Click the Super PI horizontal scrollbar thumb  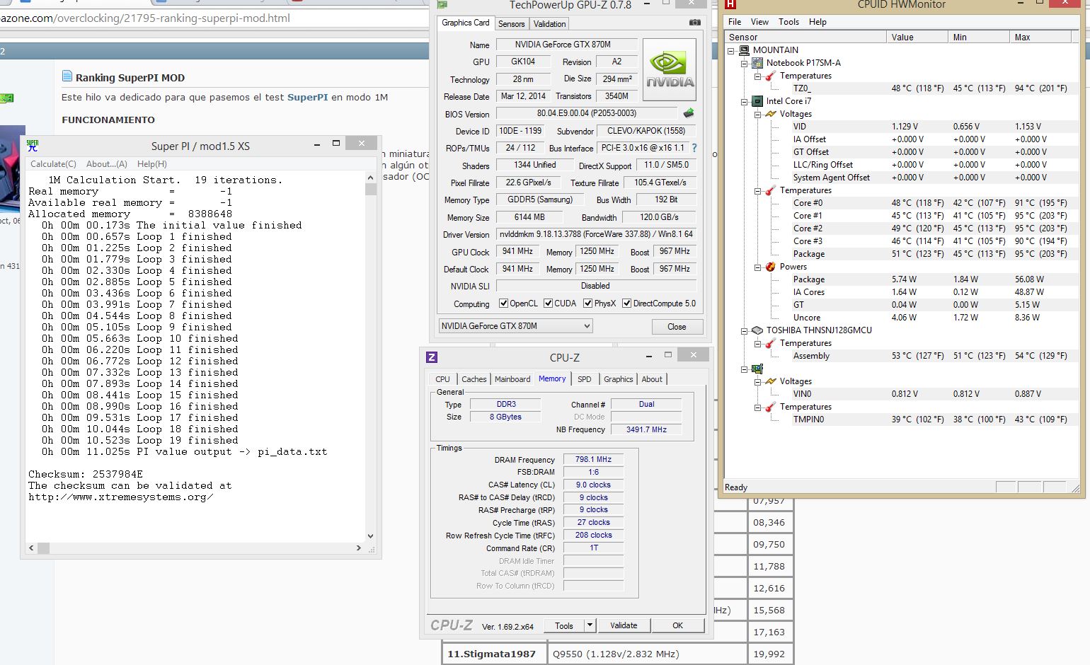tap(43, 548)
